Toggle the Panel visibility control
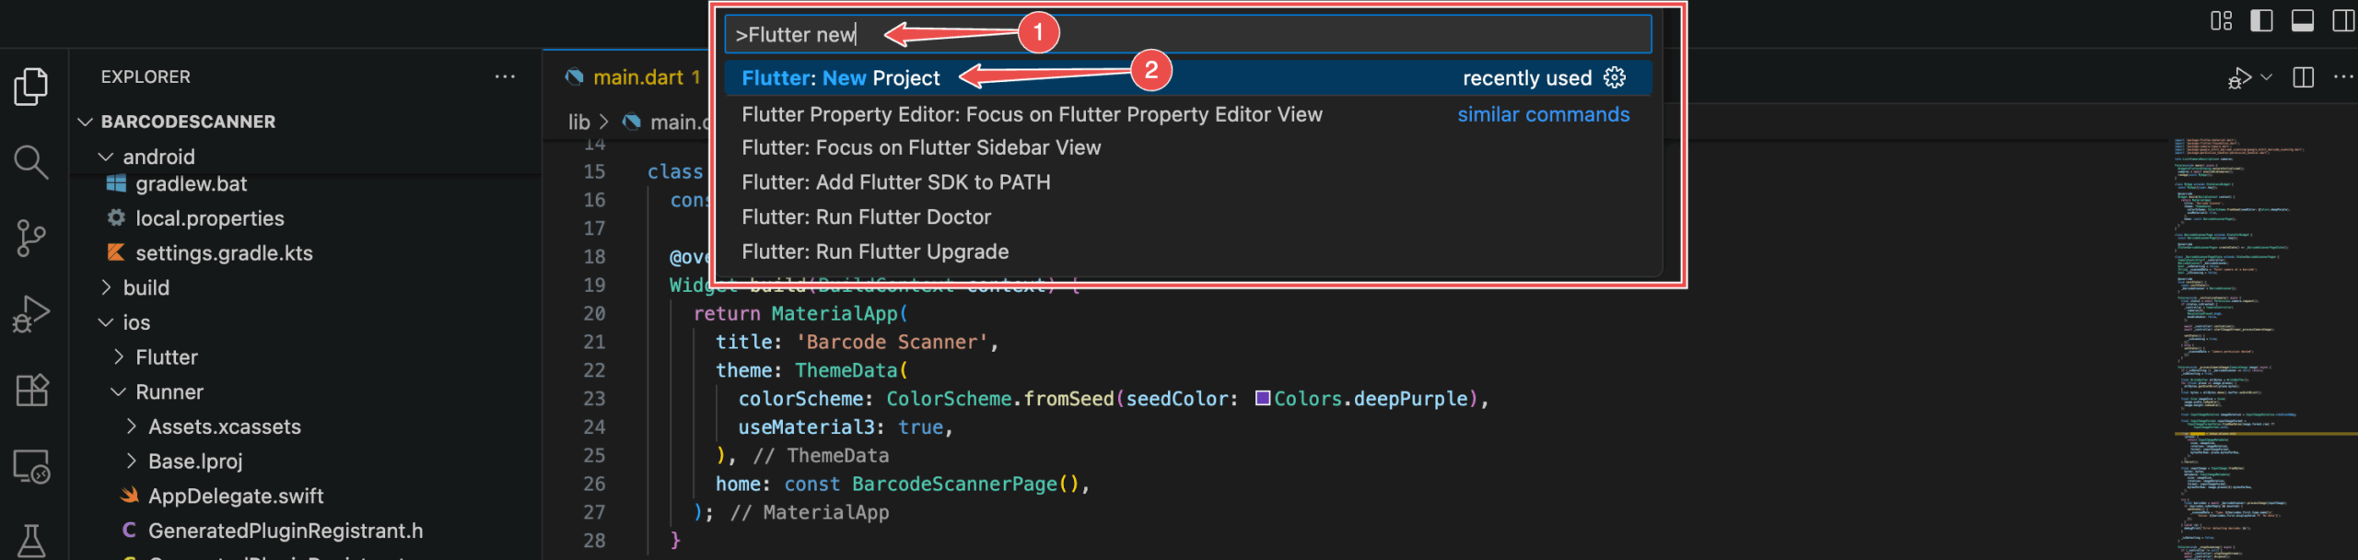Image resolution: width=2358 pixels, height=560 pixels. point(2301,20)
